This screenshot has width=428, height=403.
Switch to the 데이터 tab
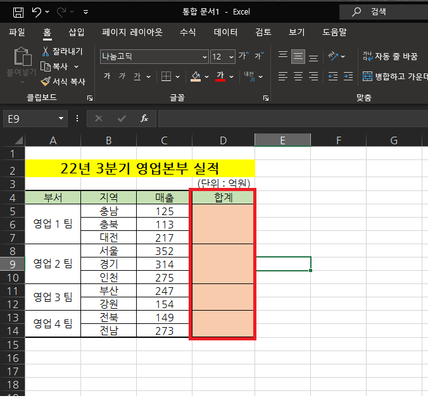click(x=226, y=32)
